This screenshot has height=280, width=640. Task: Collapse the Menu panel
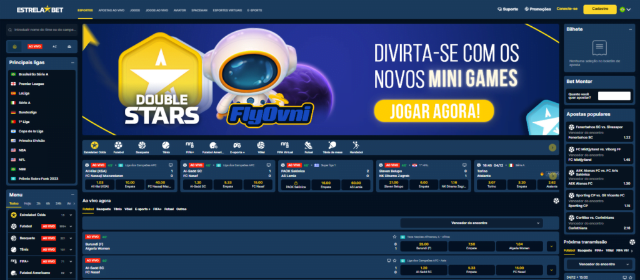(x=72, y=195)
